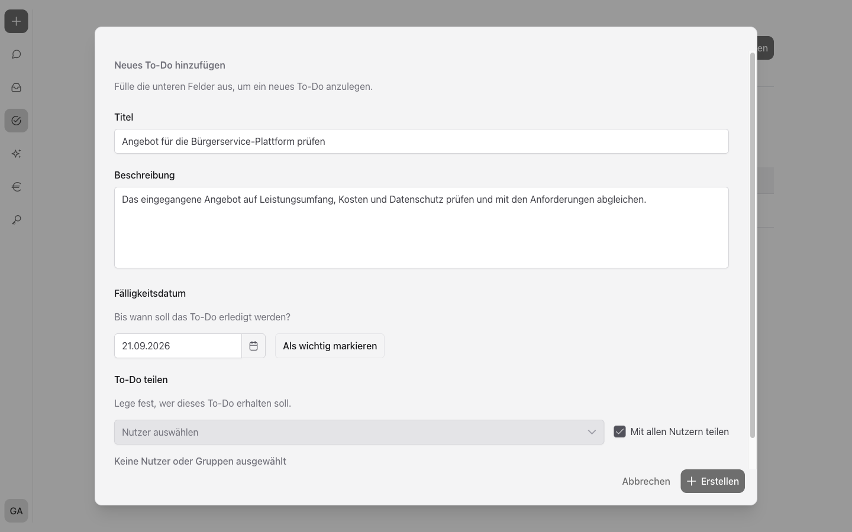
Task: Click 'Lege fest, wer dieses To-Do erhalten soll.' text
Action: point(202,403)
